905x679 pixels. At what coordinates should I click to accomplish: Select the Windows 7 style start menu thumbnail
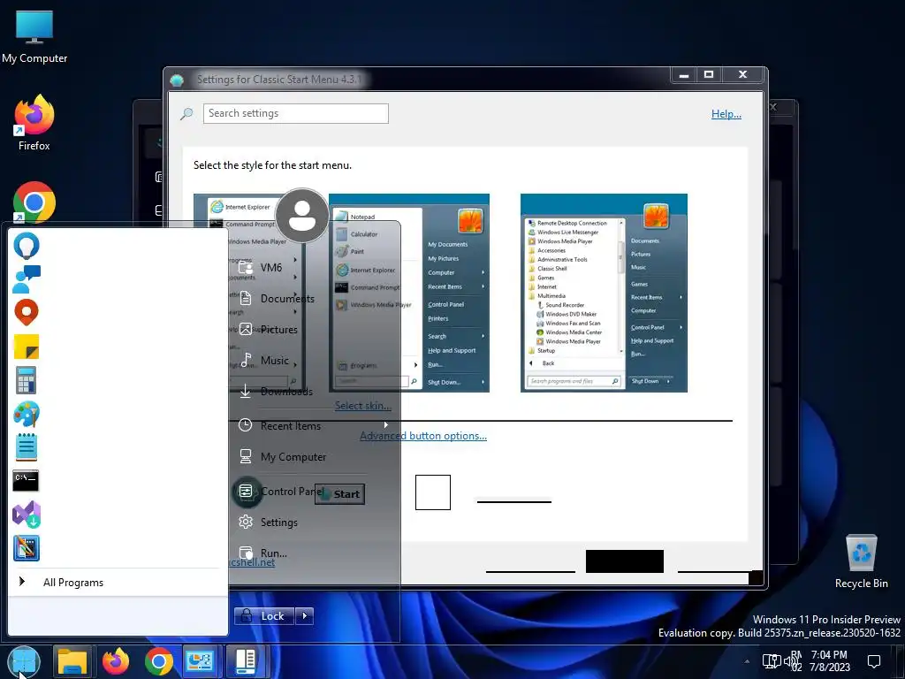coord(604,293)
